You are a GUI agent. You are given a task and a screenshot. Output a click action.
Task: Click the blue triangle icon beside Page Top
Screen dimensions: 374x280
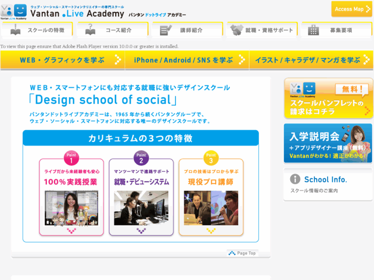232,253
